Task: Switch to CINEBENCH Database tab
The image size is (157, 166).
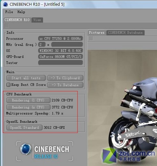Action: coord(125,33)
